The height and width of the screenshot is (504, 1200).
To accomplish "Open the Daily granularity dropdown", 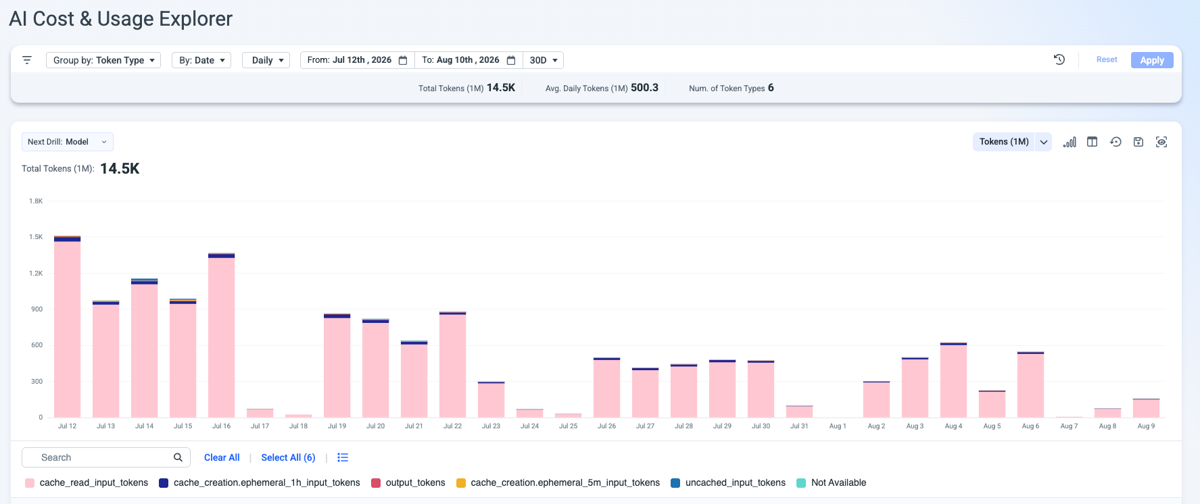I will 266,60.
